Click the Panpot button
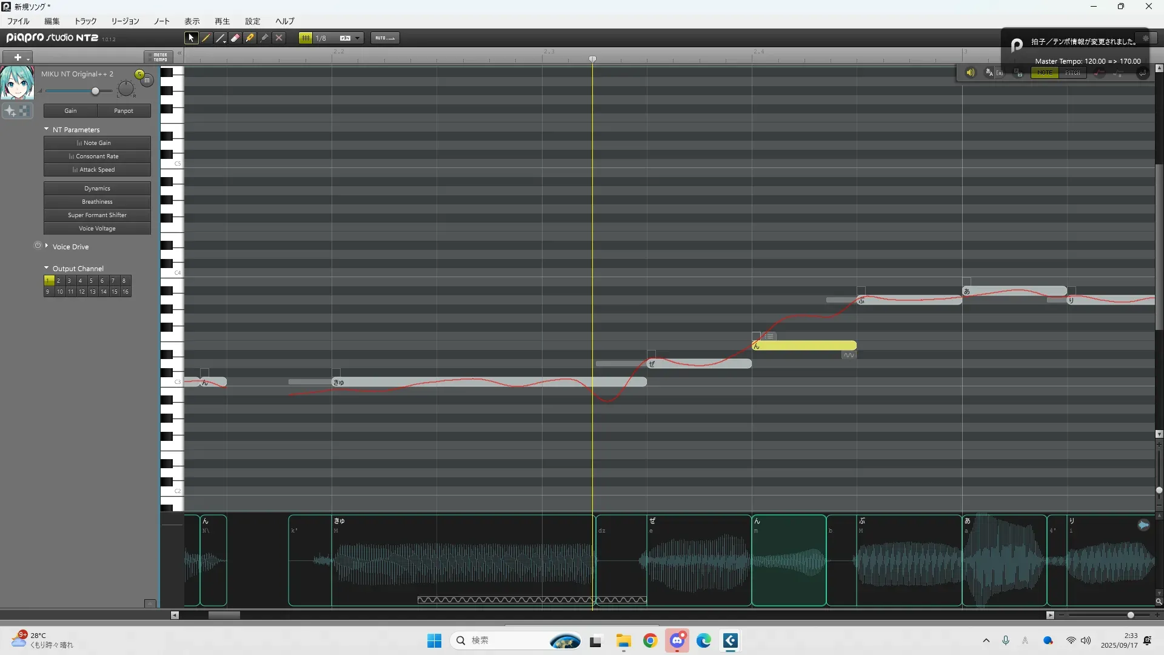Image resolution: width=1164 pixels, height=655 pixels. (124, 111)
